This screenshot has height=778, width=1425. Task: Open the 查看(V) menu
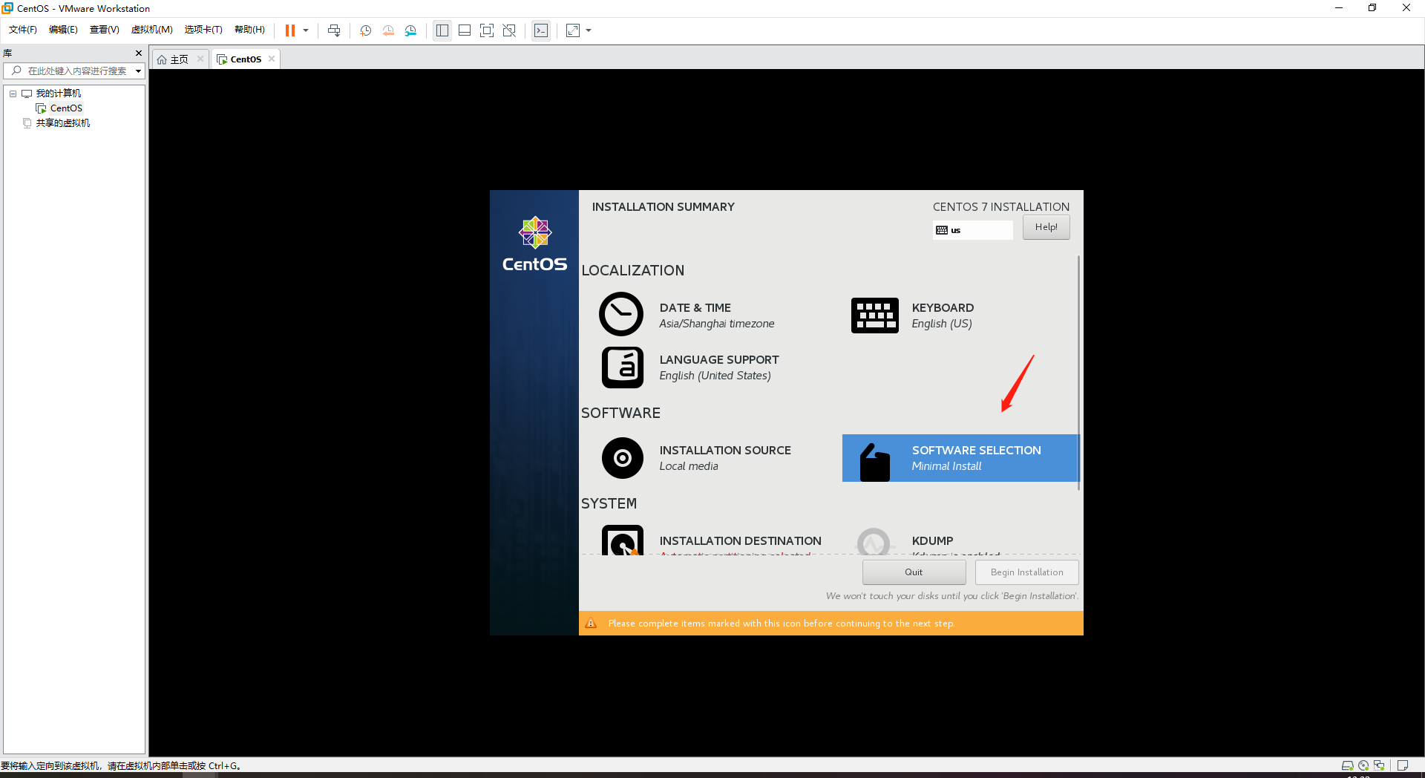104,30
